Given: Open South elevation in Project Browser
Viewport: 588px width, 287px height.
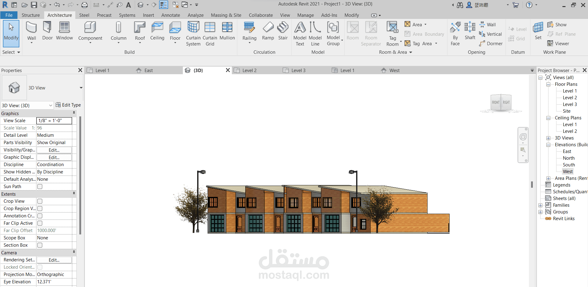Looking at the screenshot, I should point(569,165).
